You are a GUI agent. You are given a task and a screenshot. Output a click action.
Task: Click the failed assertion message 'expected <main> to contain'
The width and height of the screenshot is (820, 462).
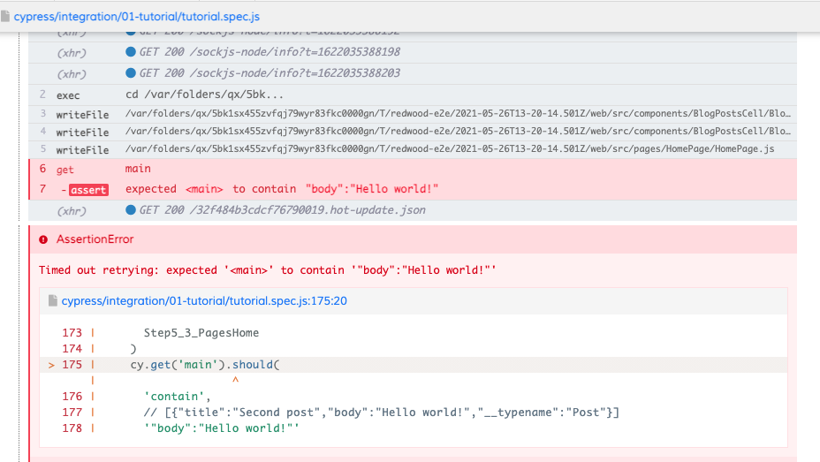(x=281, y=189)
